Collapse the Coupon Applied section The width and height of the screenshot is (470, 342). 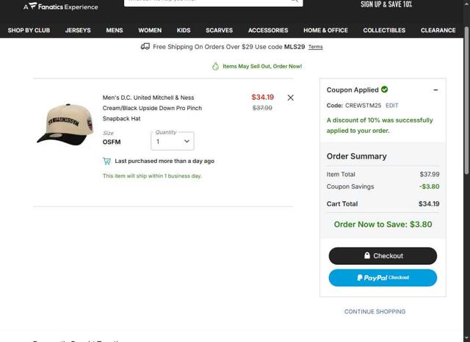click(x=435, y=90)
